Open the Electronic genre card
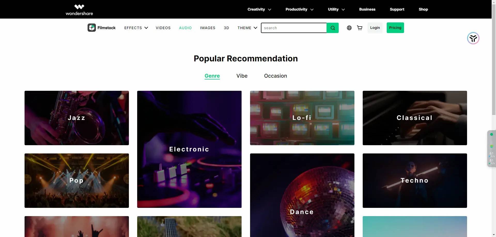The image size is (496, 237). 189,149
